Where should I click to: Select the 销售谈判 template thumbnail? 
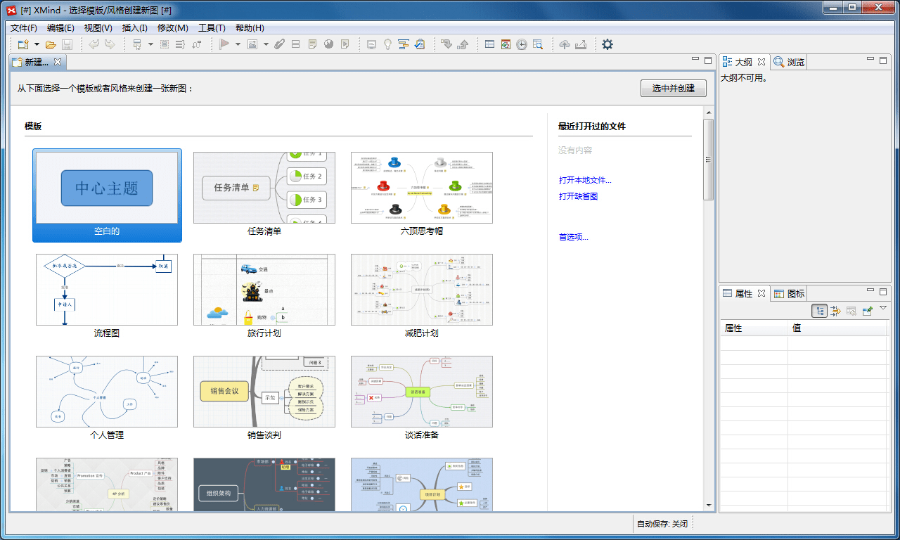click(x=264, y=392)
